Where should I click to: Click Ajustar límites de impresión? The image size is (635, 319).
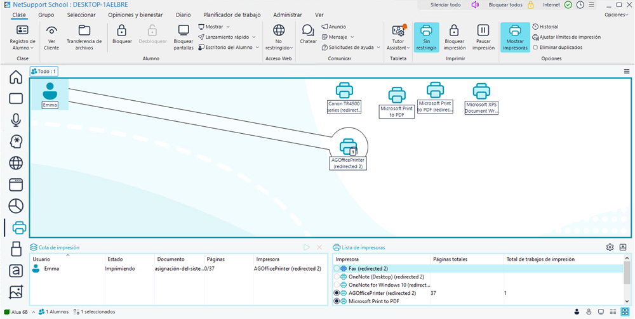click(x=566, y=37)
